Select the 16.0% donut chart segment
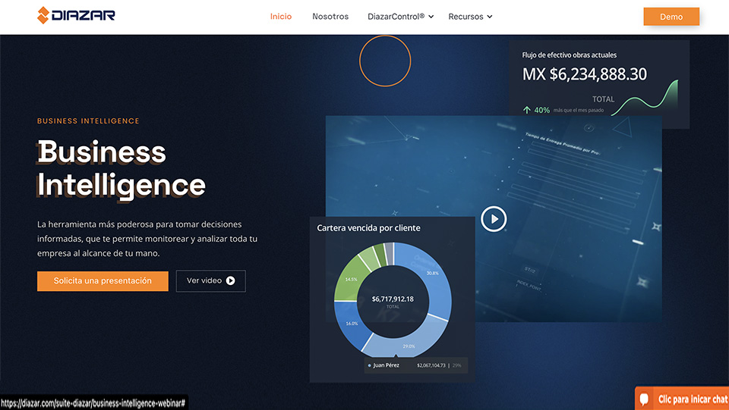 [352, 324]
